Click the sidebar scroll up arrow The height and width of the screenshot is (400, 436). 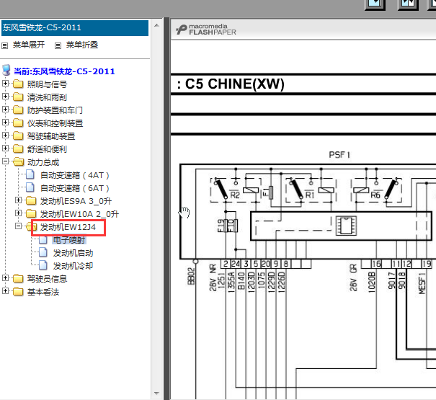pos(156,25)
